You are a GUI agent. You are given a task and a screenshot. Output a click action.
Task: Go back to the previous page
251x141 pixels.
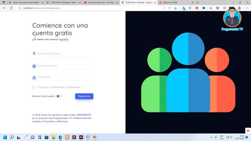(4, 8)
